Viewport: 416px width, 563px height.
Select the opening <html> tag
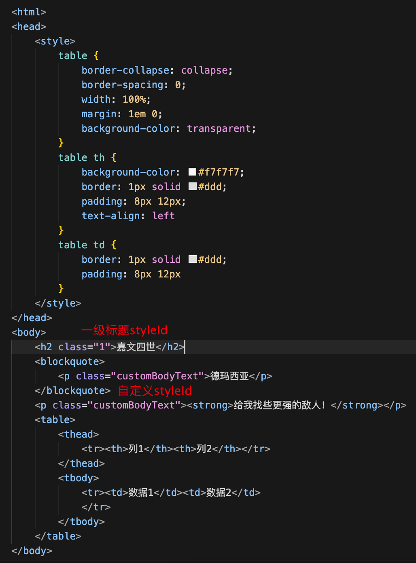pyautogui.click(x=28, y=12)
